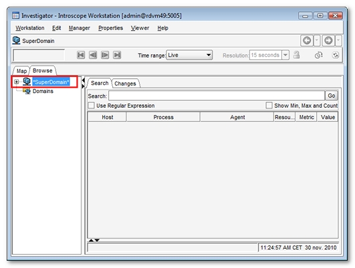This screenshot has width=355, height=268.
Task: Expand the *SuperDomain* tree node
Action: click(x=16, y=82)
